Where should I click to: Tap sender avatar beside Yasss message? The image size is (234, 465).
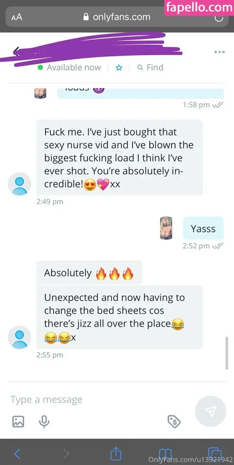point(166,228)
